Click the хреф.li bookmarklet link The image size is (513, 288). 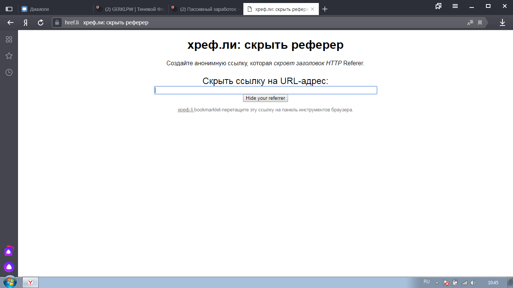pyautogui.click(x=186, y=110)
